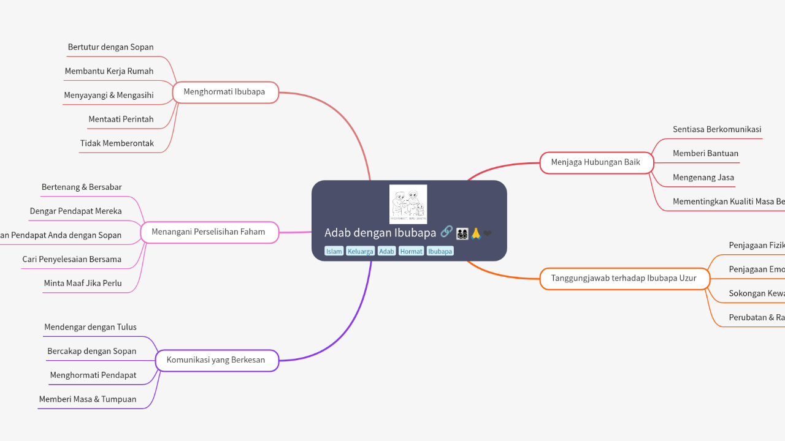Click the Sokongan Kewangan leaf
The height and width of the screenshot is (441, 785).
(757, 293)
